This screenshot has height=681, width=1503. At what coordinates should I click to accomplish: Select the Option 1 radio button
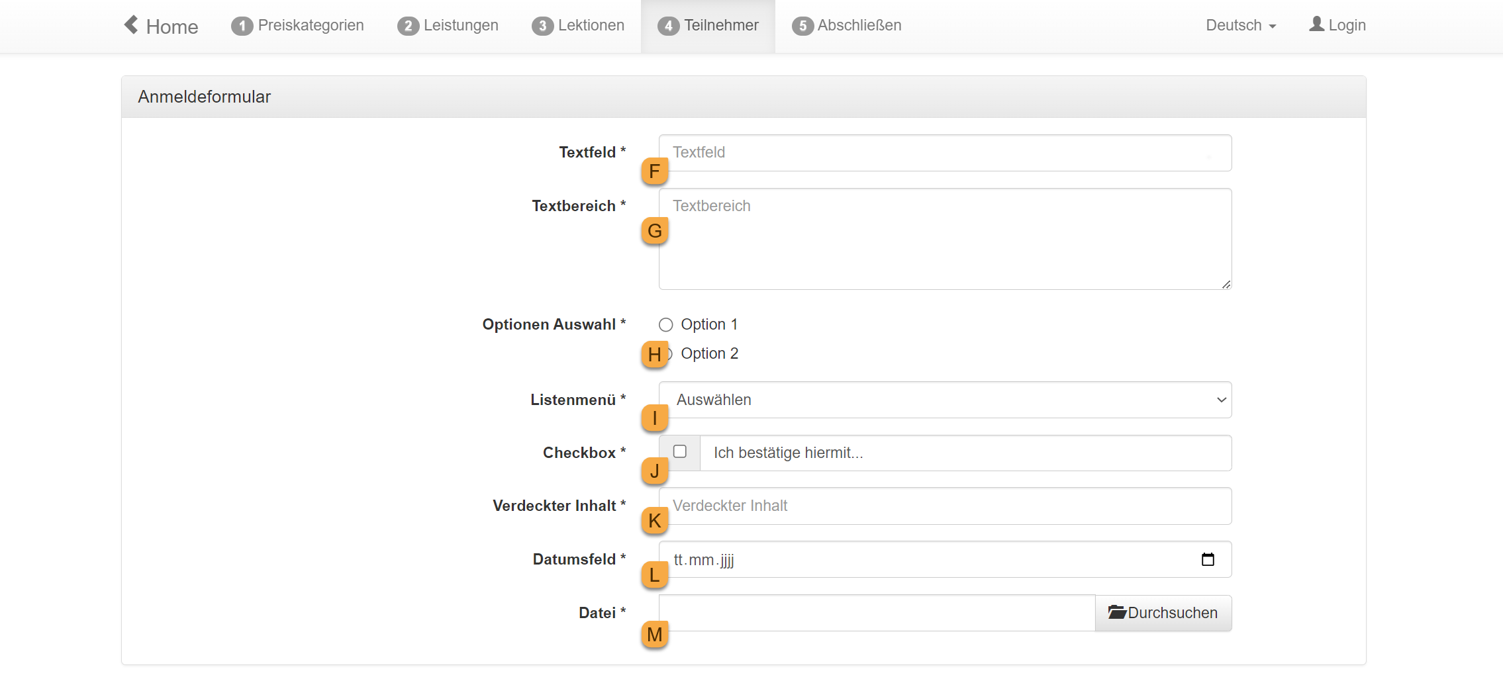pyautogui.click(x=666, y=325)
